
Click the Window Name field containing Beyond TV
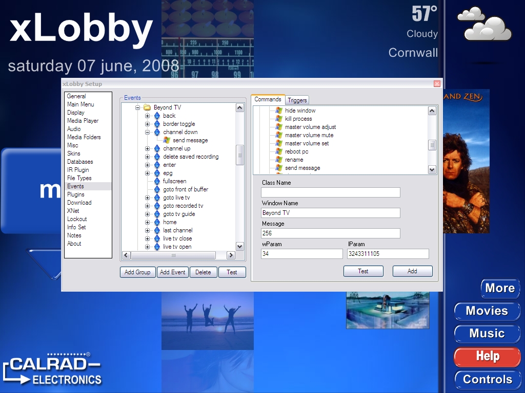click(331, 213)
